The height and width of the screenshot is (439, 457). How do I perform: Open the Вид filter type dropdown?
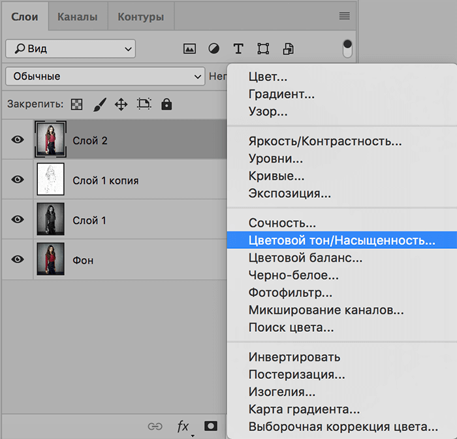[71, 48]
